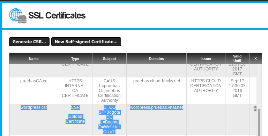Open the wordpress.csr link
268x136 pixels.
click(x=34, y=107)
